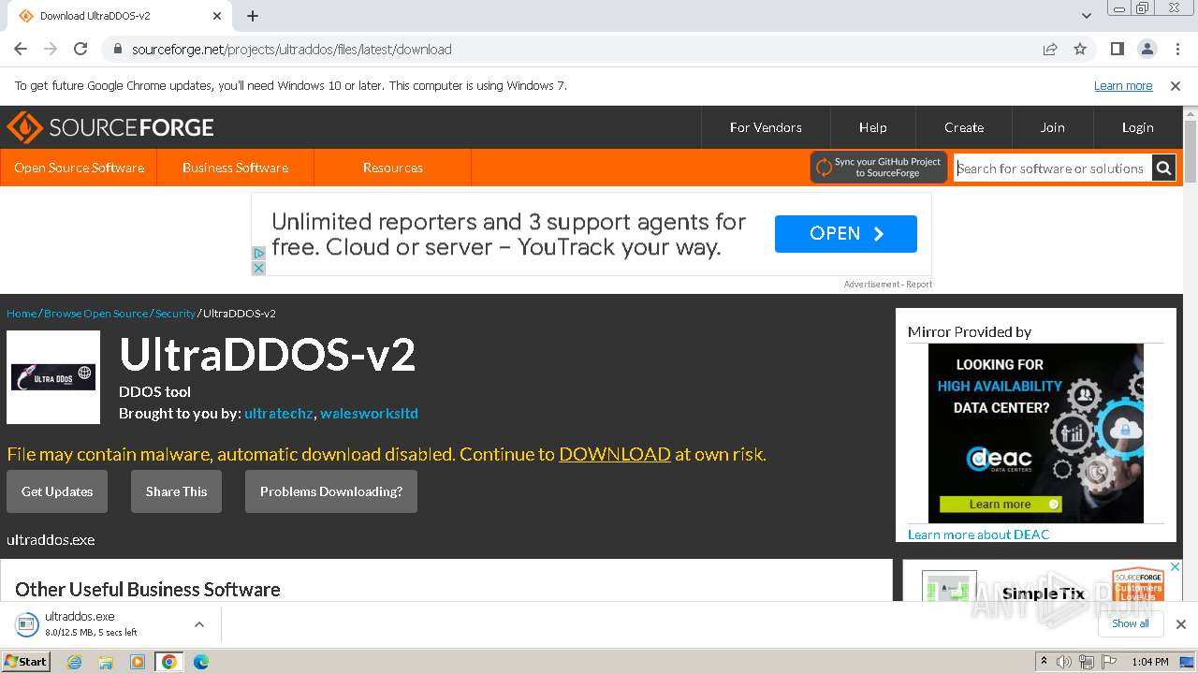The height and width of the screenshot is (674, 1198).
Task: Click OPEN in the YouTrack ad
Action: pyautogui.click(x=846, y=234)
